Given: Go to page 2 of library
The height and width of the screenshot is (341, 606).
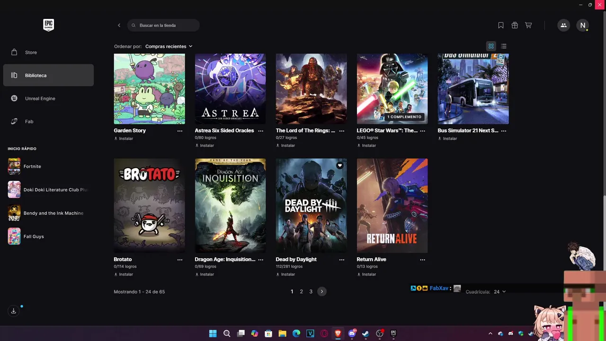Looking at the screenshot, I should pyautogui.click(x=301, y=292).
